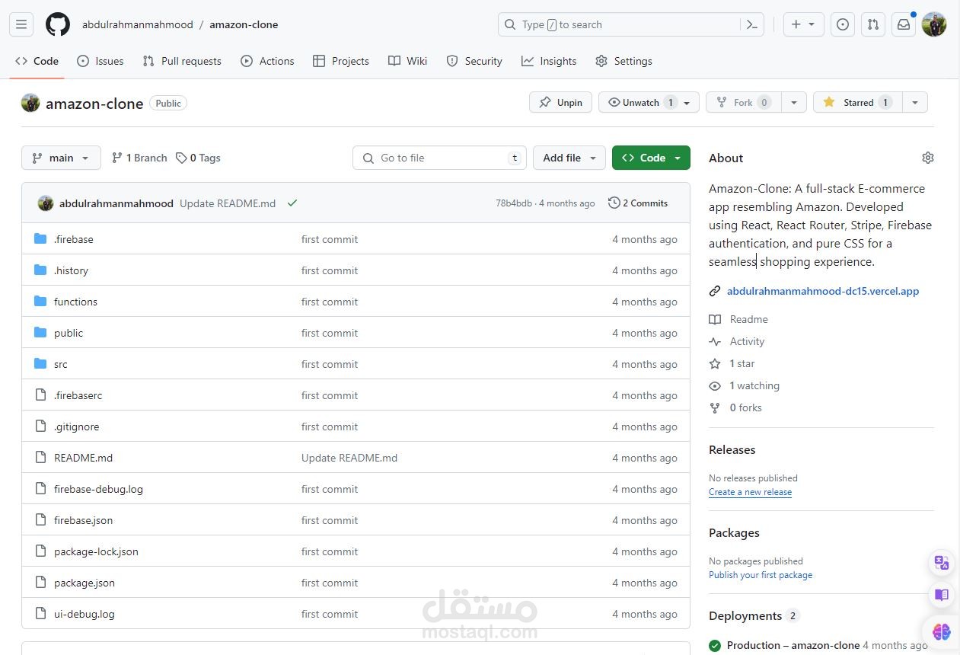Click the .gitignore file icon
This screenshot has width=960, height=655.
(x=40, y=427)
